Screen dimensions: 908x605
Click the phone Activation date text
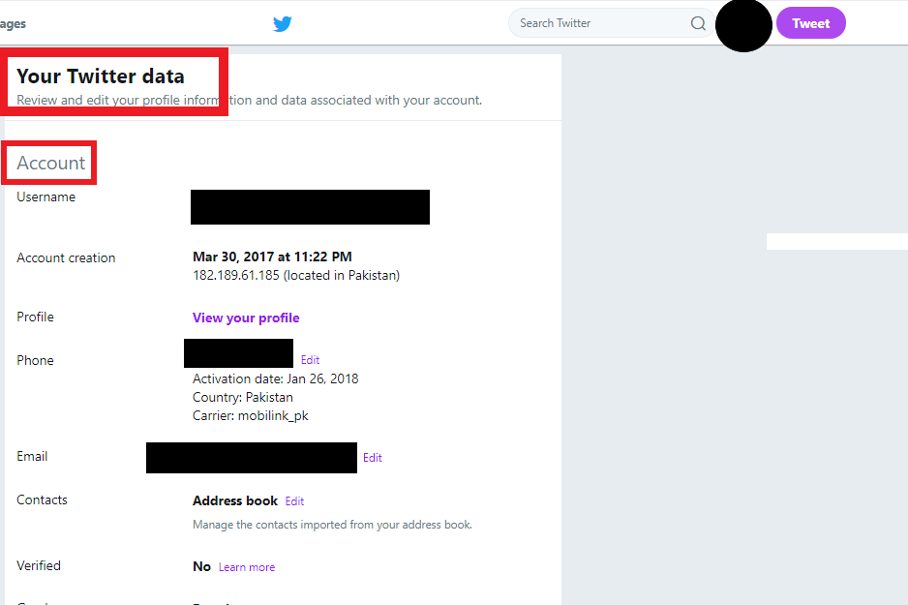tap(275, 378)
